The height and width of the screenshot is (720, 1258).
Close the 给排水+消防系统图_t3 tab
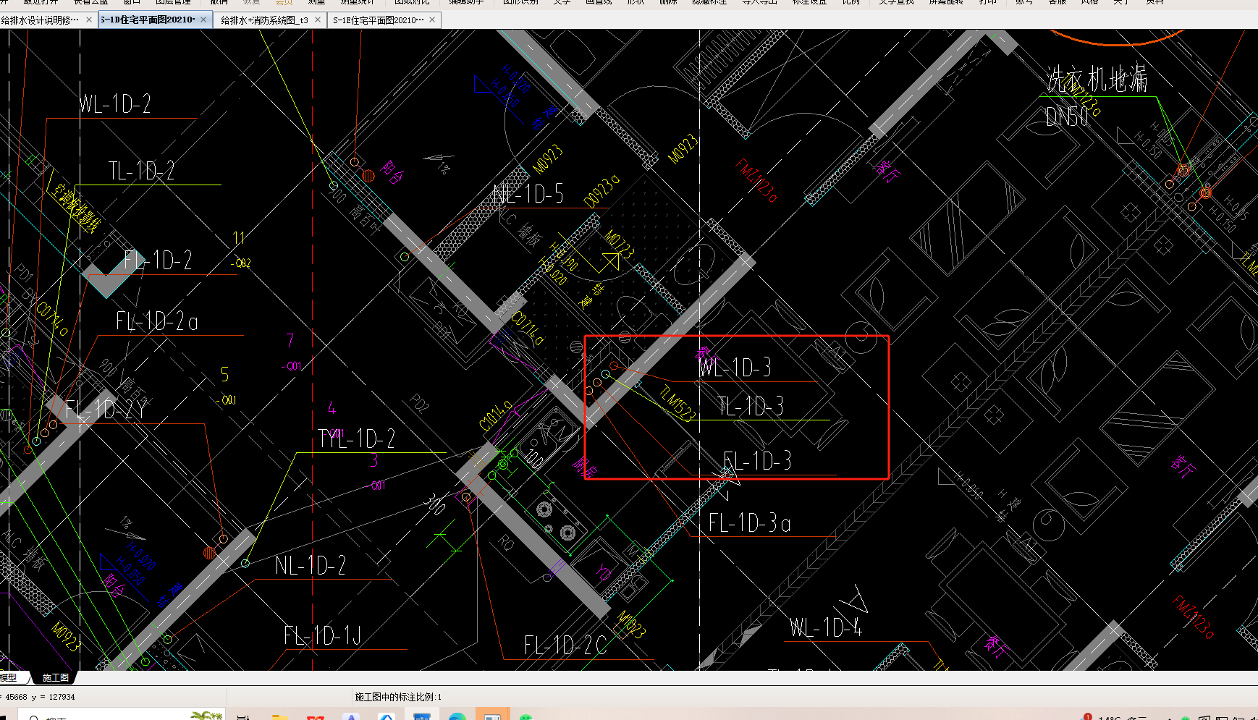tap(317, 20)
